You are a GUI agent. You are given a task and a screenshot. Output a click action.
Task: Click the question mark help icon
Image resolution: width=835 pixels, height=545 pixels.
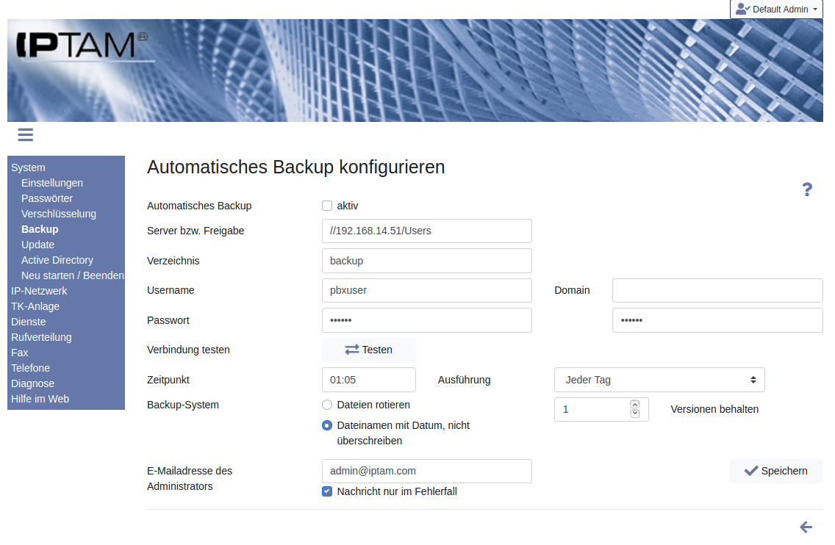[806, 190]
